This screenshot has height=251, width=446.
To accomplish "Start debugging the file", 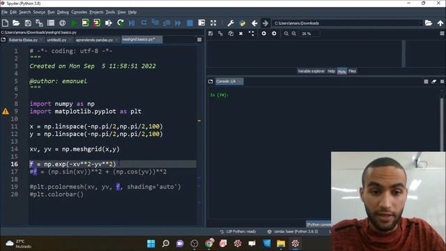I will 132,23.
